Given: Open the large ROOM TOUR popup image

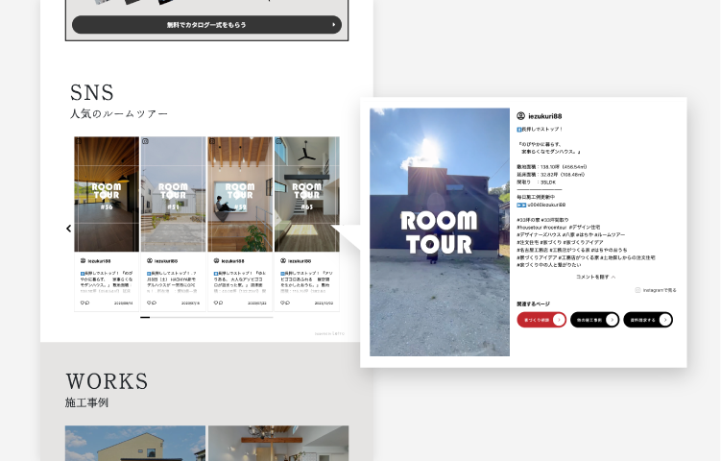Looking at the screenshot, I should click(439, 231).
